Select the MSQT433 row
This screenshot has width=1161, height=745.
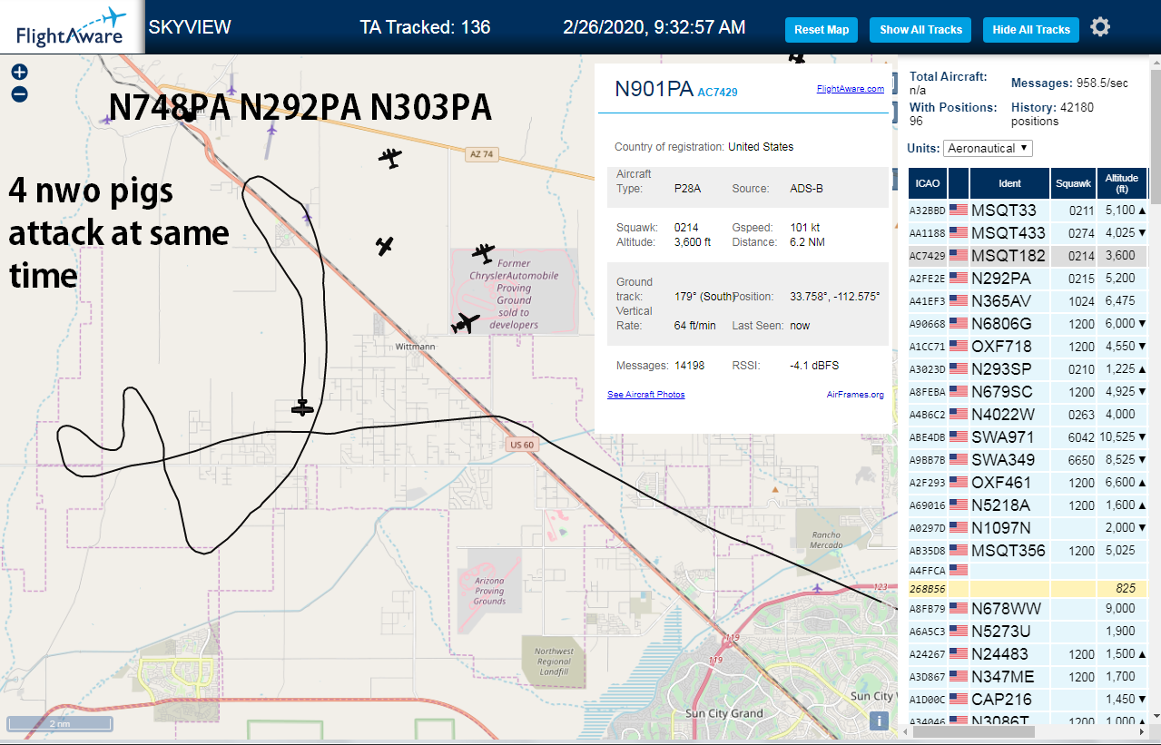click(x=1028, y=233)
